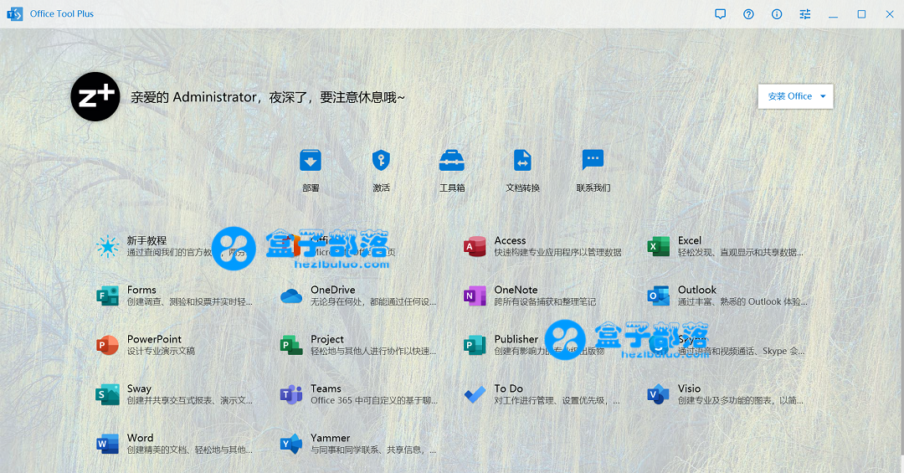
Task: Select the PowerPoint title text
Action: click(154, 339)
